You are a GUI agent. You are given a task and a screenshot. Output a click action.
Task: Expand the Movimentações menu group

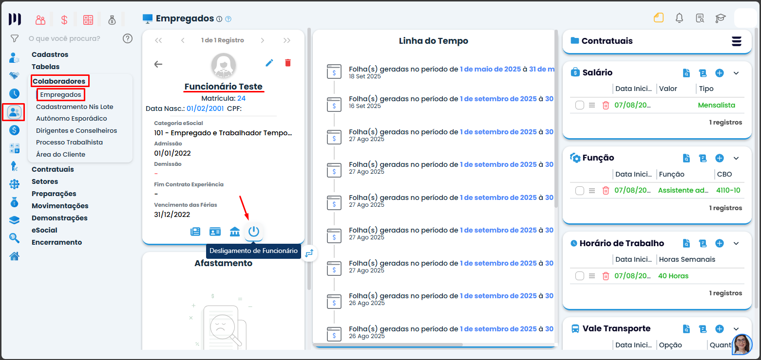[x=60, y=206]
